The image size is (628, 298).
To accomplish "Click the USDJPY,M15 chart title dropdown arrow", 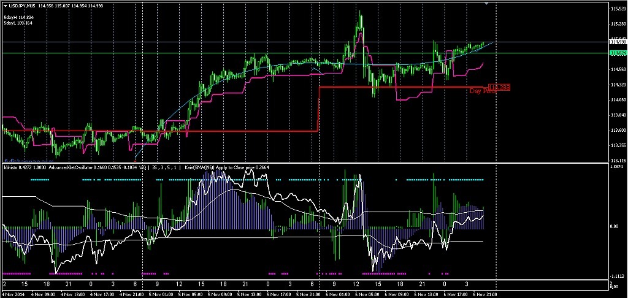I will tap(6, 6).
